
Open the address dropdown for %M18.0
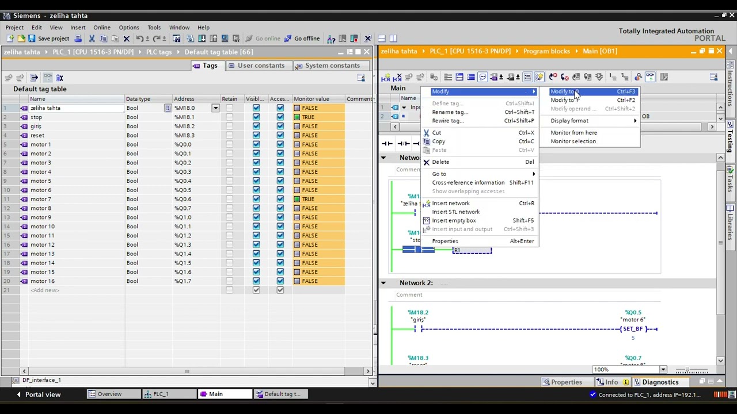215,108
